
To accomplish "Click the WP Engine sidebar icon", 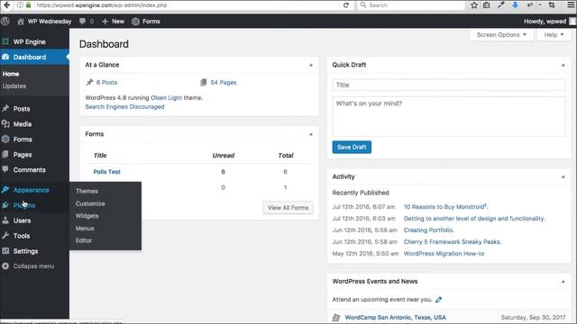I will point(5,42).
